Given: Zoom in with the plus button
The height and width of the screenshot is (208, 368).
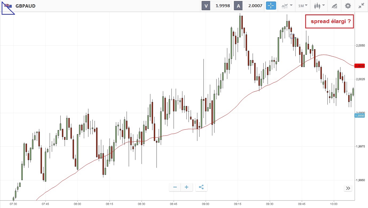Looking at the screenshot, I should [186, 187].
